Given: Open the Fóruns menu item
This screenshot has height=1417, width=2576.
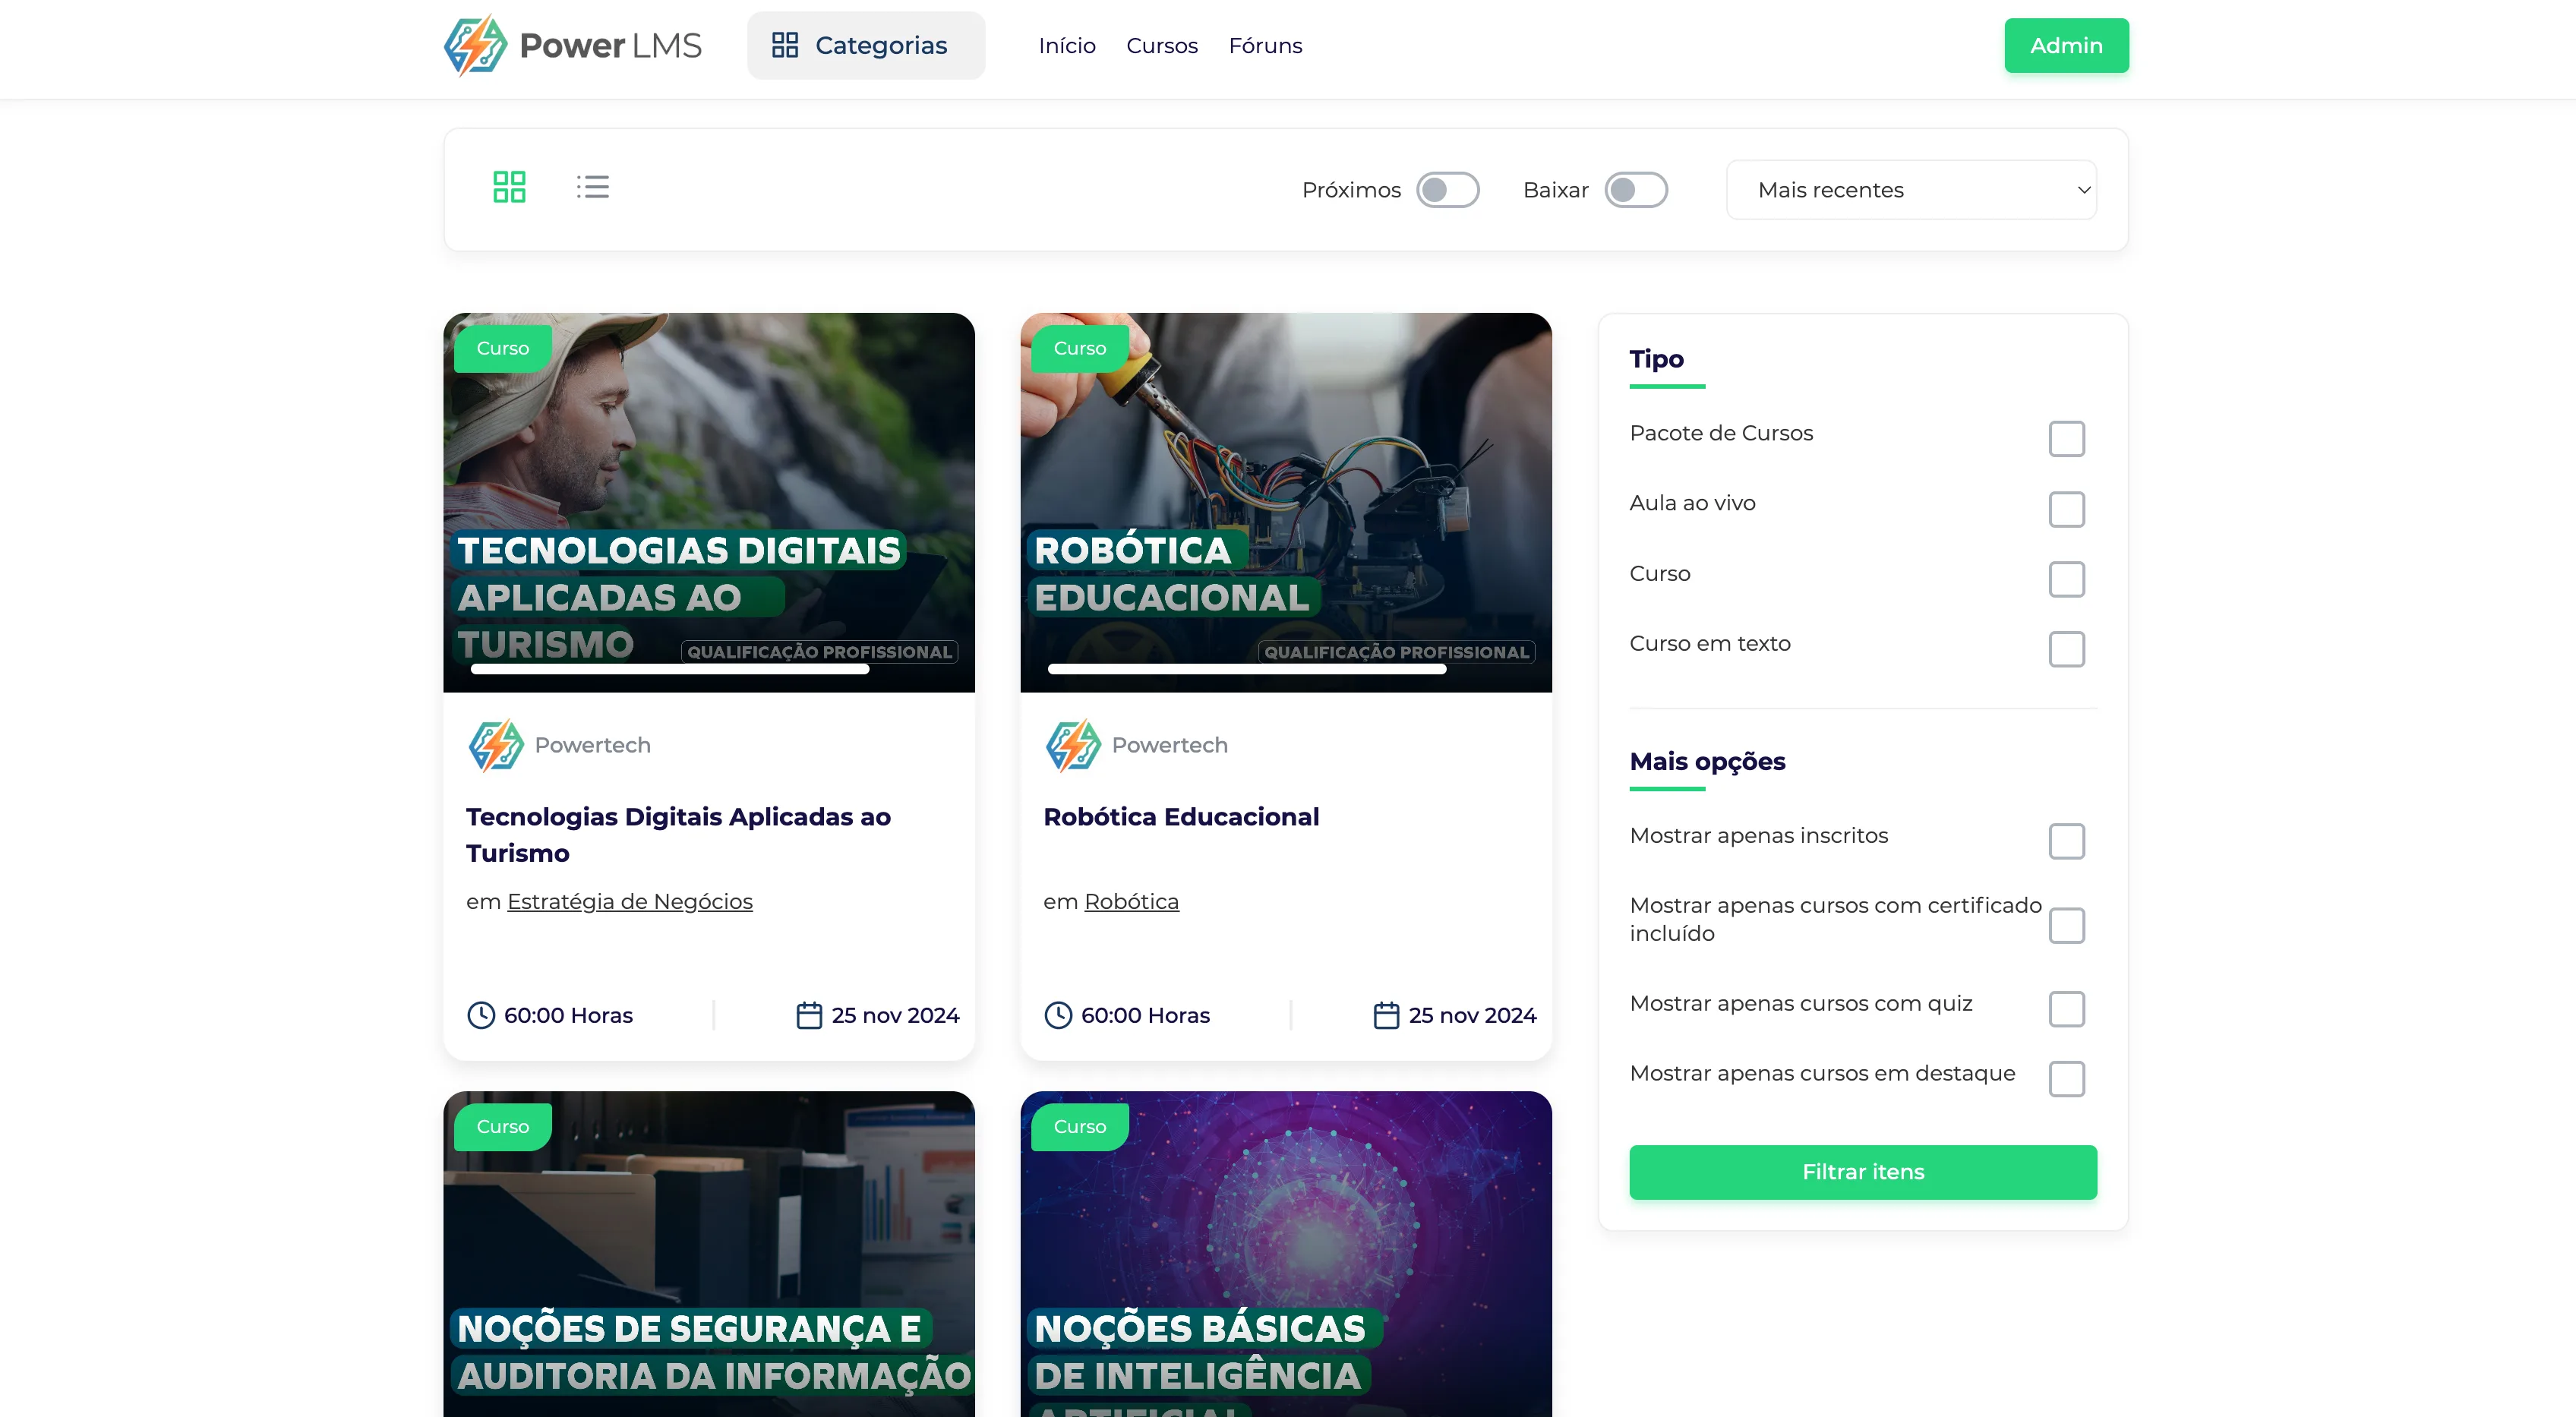Looking at the screenshot, I should pos(1265,46).
